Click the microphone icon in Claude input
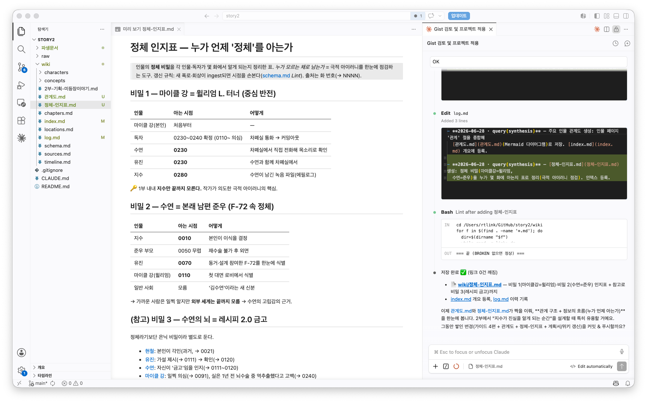 pyautogui.click(x=622, y=352)
